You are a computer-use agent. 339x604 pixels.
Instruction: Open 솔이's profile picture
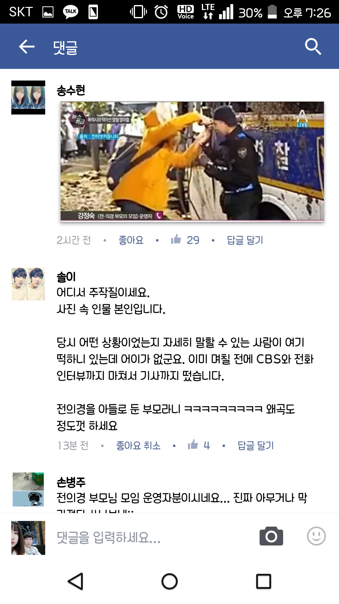pos(28,284)
